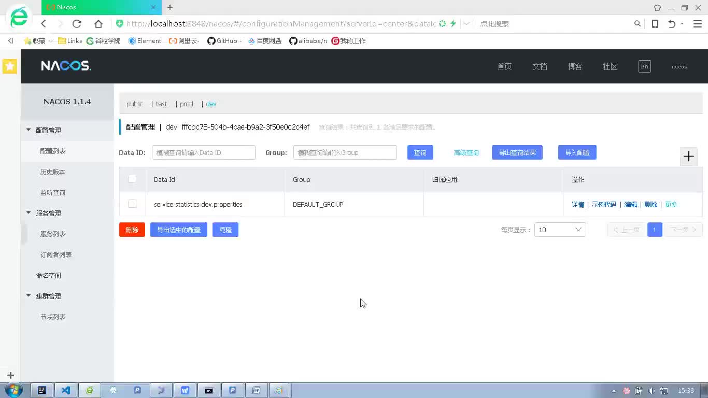The image size is (708, 398).
Task: Select the test namespace tab
Action: (x=161, y=104)
